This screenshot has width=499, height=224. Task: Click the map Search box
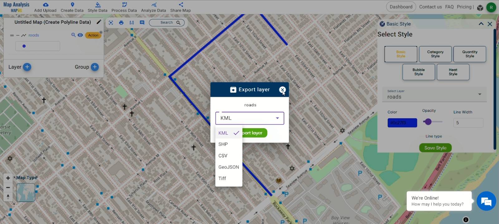(x=167, y=22)
